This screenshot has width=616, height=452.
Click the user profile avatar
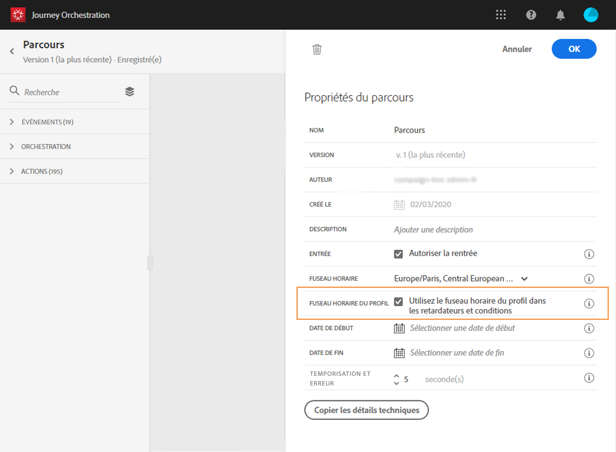(x=590, y=15)
